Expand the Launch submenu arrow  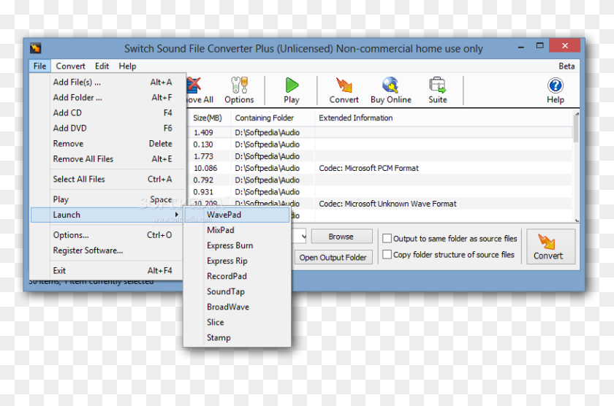coord(177,215)
